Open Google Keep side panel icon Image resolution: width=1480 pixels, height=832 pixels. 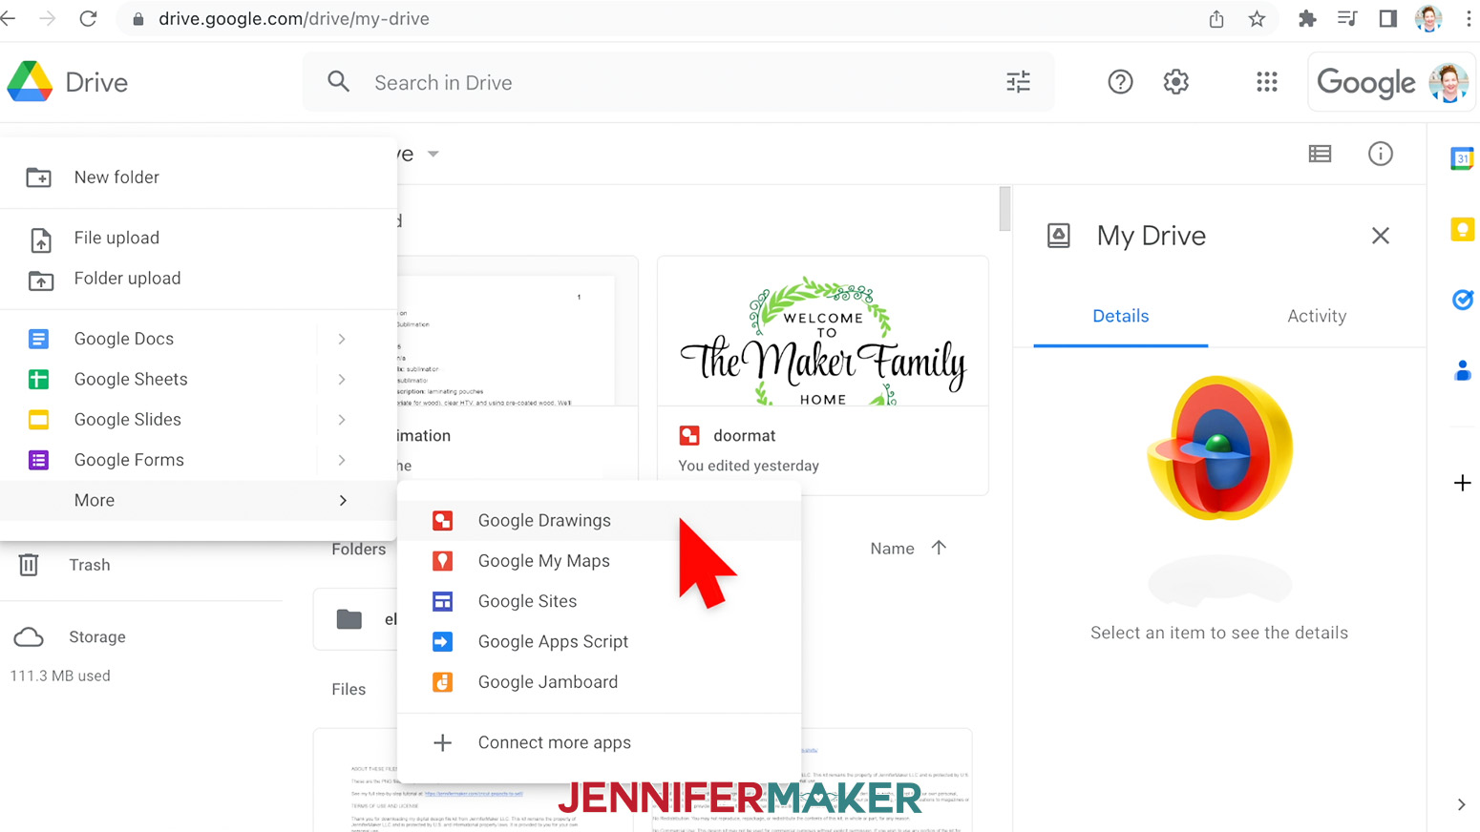pos(1462,229)
